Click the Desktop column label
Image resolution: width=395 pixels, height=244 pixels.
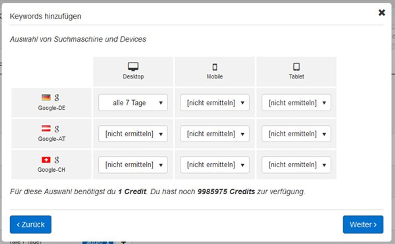(x=133, y=77)
